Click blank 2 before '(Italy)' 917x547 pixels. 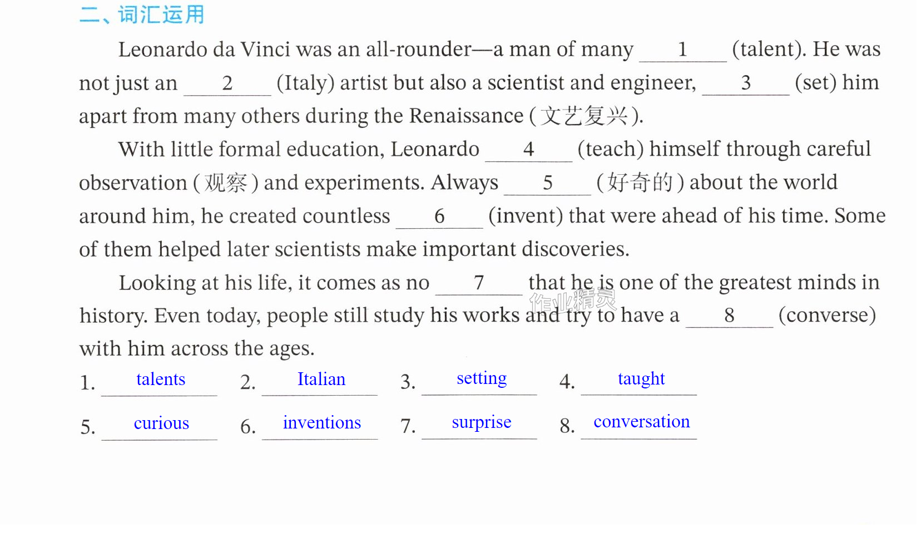(x=227, y=84)
